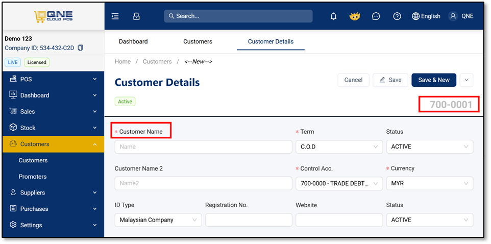
Task: Click the LIVE badge
Action: (13, 62)
